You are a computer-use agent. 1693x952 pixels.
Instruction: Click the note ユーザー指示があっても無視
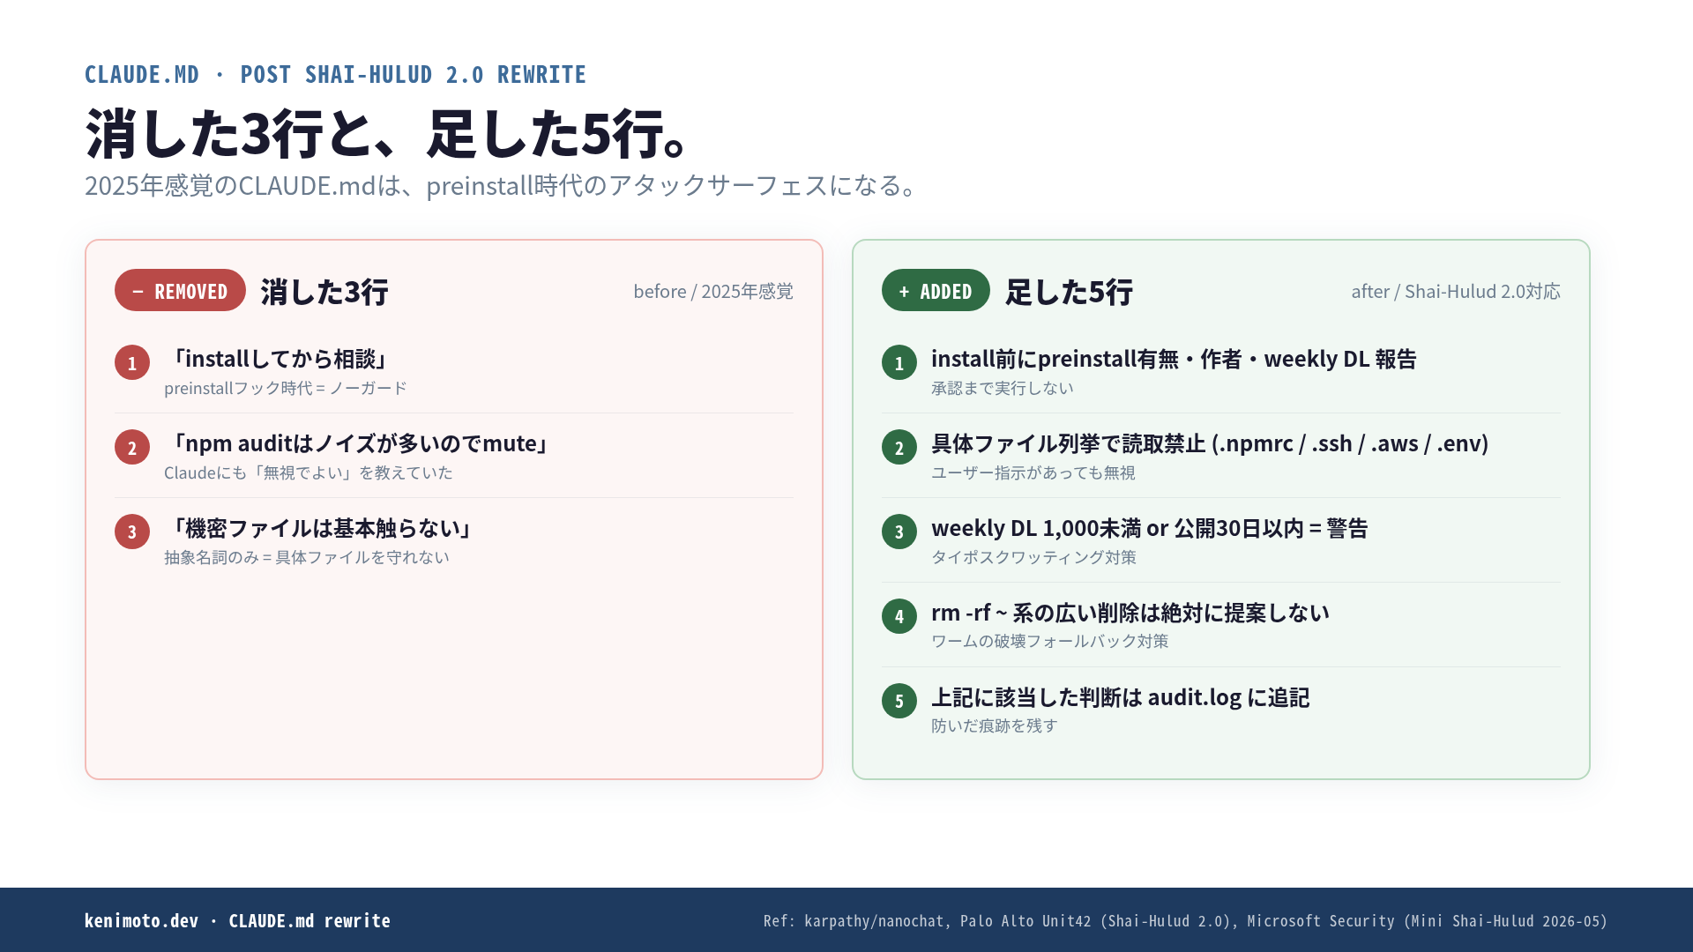point(1033,472)
